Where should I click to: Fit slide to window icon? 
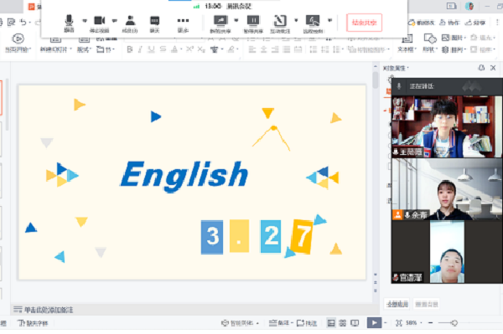399,323
